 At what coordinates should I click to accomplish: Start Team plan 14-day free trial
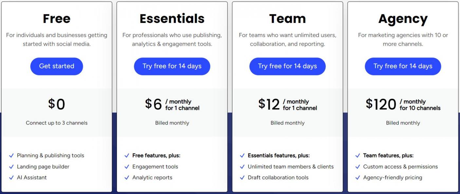[x=287, y=66]
